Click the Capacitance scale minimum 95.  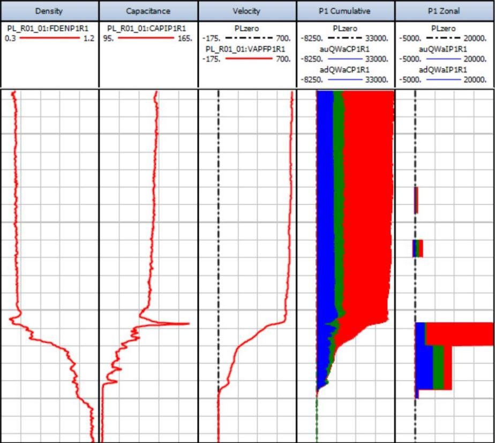108,39
